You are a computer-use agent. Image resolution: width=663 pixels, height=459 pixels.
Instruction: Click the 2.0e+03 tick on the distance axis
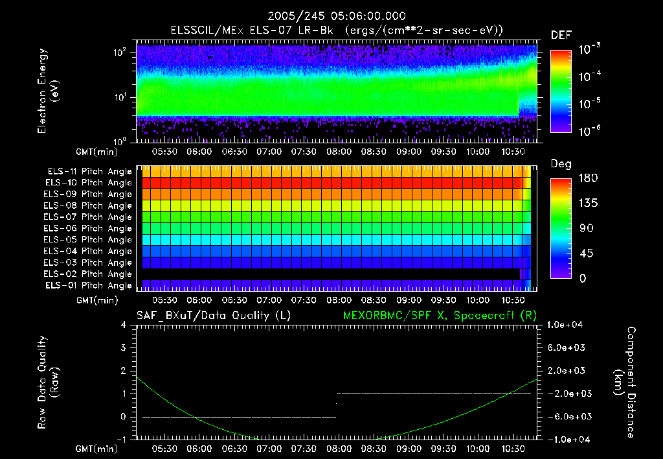coord(566,370)
